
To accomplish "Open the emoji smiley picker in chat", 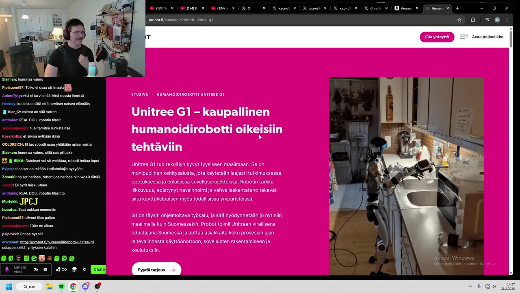I will pyautogui.click(x=45, y=269).
